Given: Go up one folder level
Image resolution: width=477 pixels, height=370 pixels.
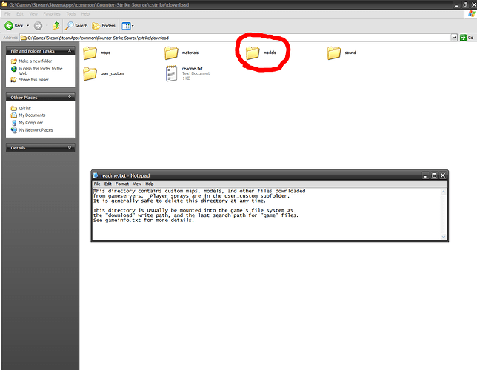Looking at the screenshot, I should coord(56,26).
